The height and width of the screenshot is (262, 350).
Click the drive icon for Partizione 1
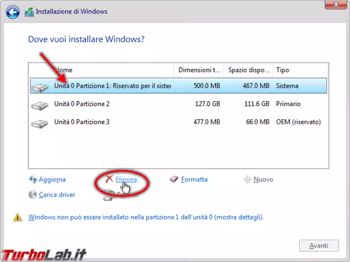39,87
